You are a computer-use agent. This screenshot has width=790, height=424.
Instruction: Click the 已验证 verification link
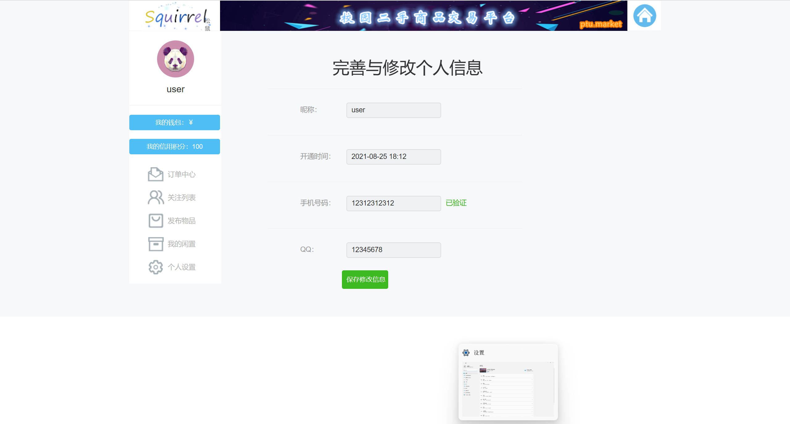(x=455, y=203)
